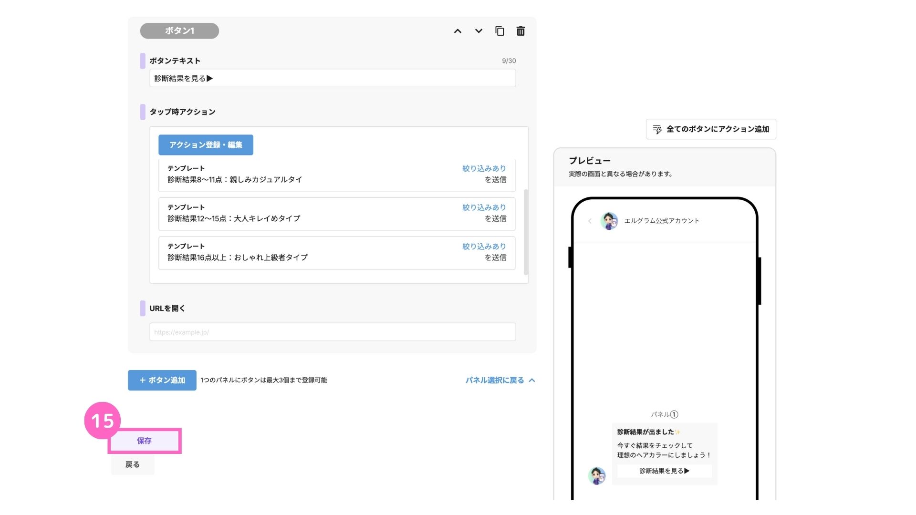916x515 pixels.
Task: Click the back arrow in phone preview
Action: 590,221
